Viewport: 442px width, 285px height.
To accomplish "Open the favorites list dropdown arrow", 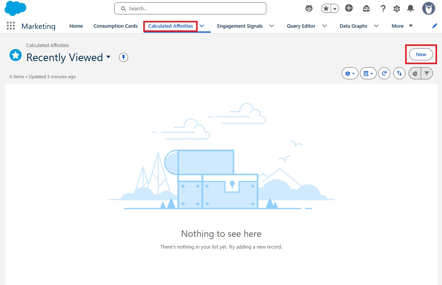I will (x=334, y=8).
